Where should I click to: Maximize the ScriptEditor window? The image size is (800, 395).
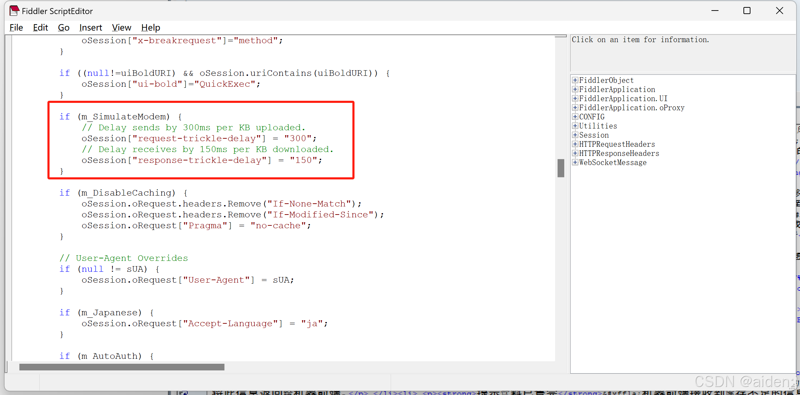(747, 11)
